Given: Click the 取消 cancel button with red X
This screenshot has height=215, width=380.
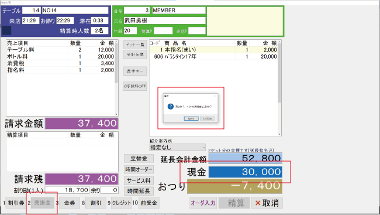Looking at the screenshot, I should (267, 203).
